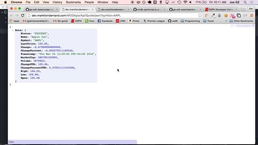Open the Premier League bookmark
The image size is (258, 145).
click(154, 21)
